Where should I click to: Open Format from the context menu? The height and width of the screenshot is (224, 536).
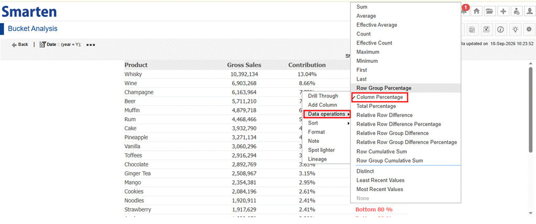point(317,132)
